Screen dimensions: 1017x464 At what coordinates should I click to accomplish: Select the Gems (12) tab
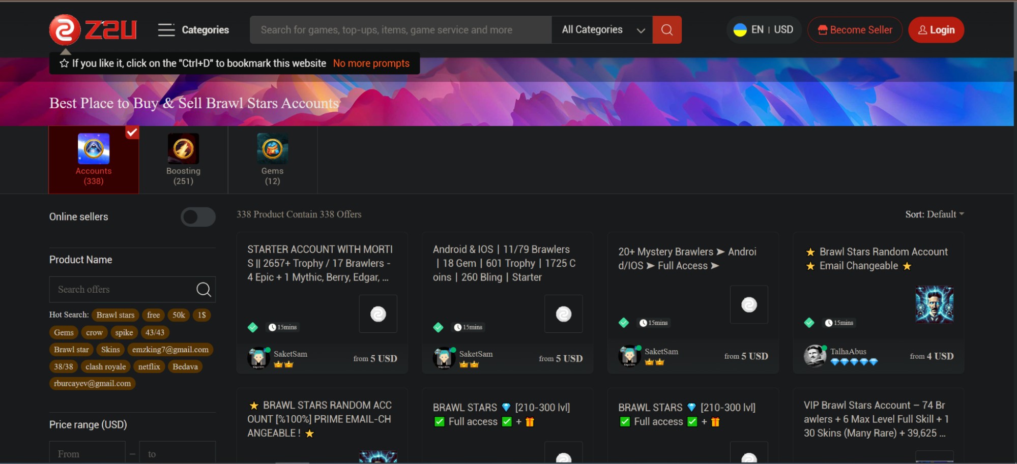pyautogui.click(x=272, y=176)
